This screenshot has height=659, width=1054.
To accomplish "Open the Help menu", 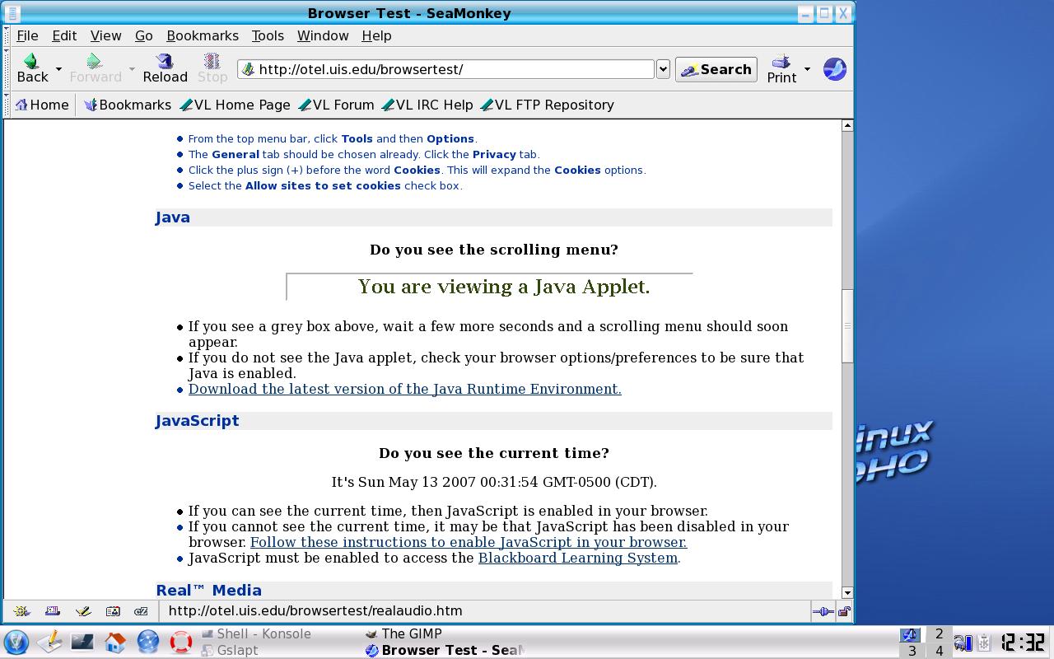I will pyautogui.click(x=376, y=35).
